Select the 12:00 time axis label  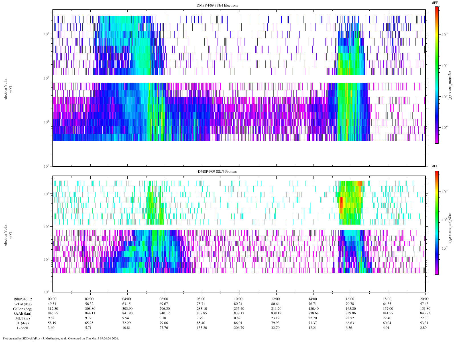(x=276, y=299)
